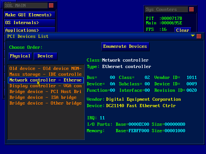Select Mass storage IDE controller entry

click(x=45, y=74)
